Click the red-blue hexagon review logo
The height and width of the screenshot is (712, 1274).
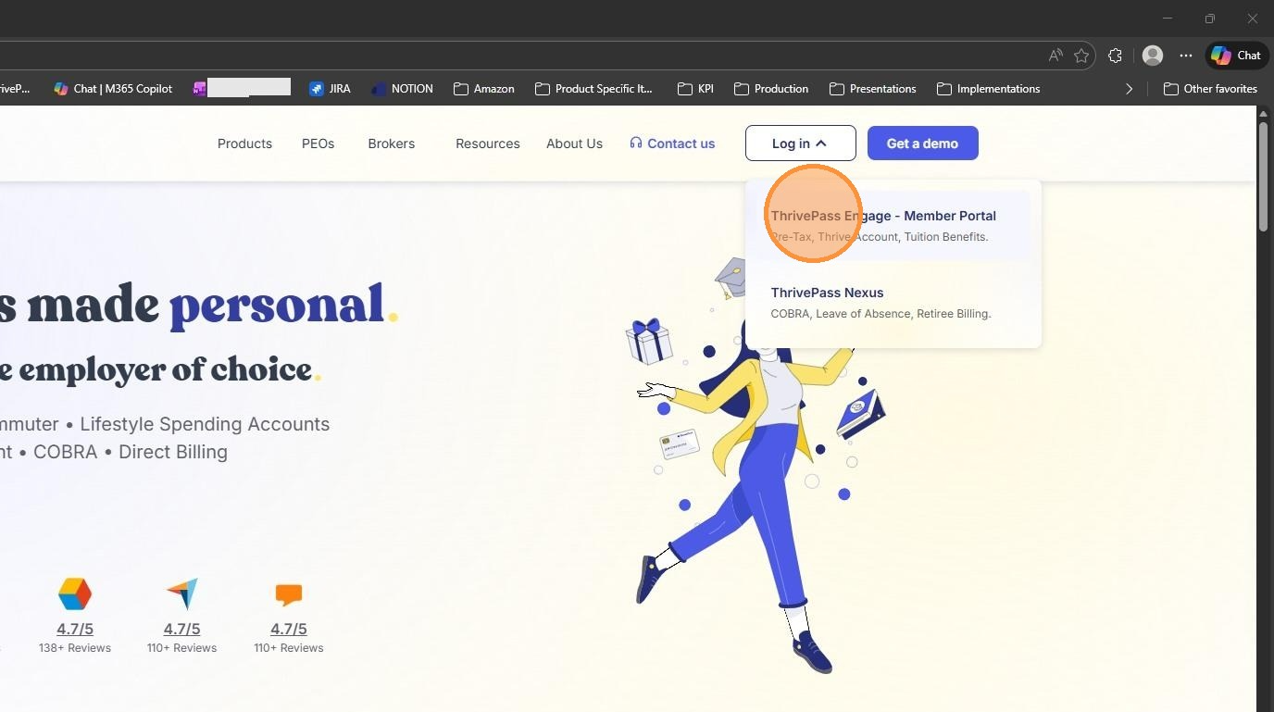(75, 593)
